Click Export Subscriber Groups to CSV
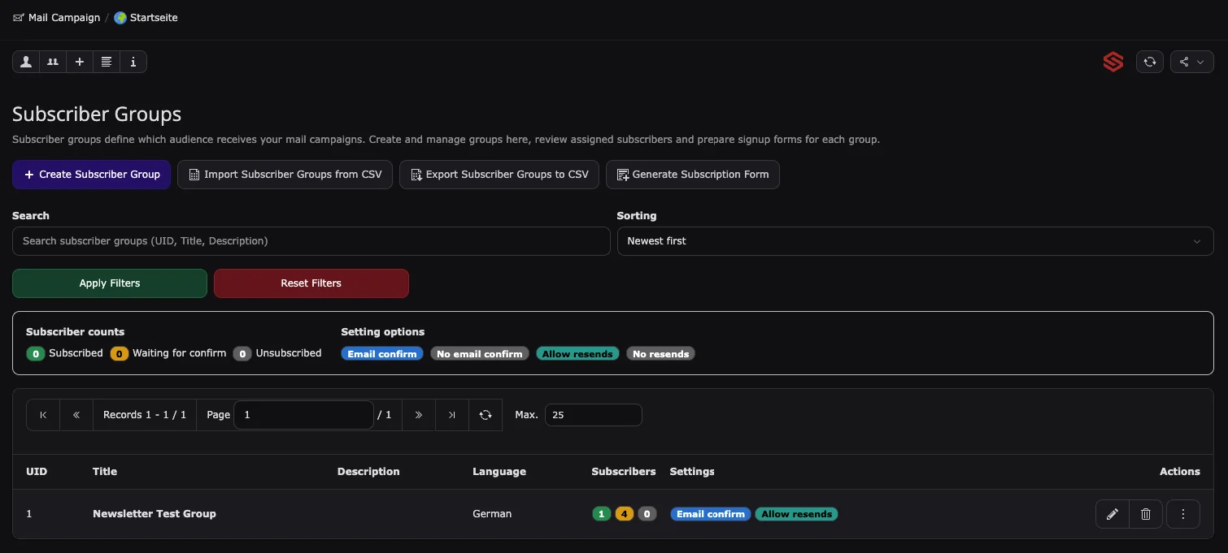 (499, 175)
